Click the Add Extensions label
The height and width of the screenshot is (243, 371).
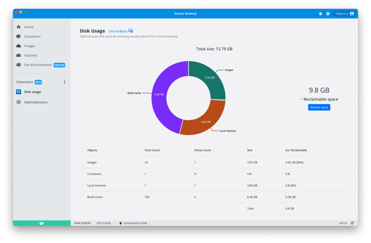tap(36, 102)
